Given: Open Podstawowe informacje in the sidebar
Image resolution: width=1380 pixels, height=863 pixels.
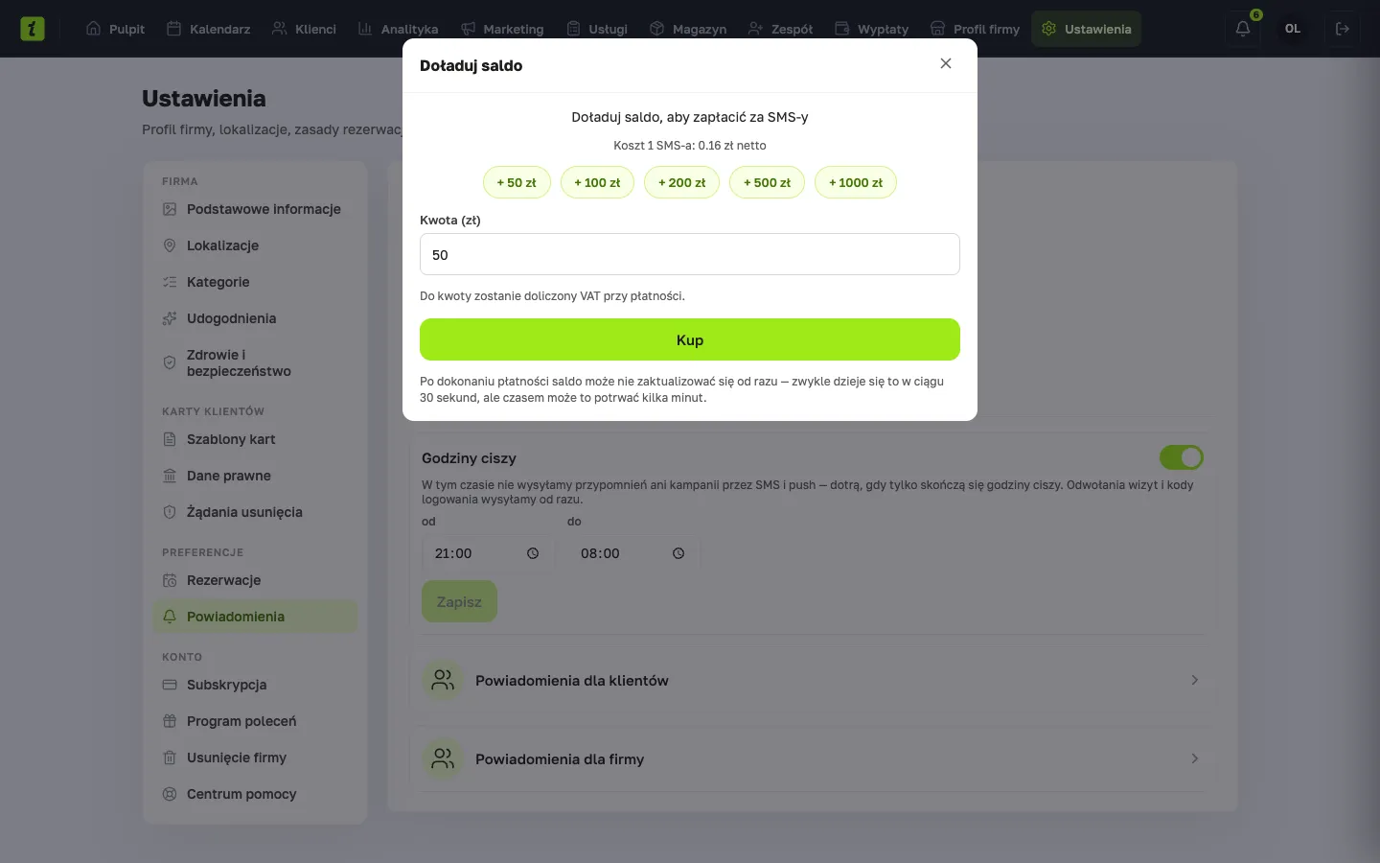Looking at the screenshot, I should click(255, 209).
